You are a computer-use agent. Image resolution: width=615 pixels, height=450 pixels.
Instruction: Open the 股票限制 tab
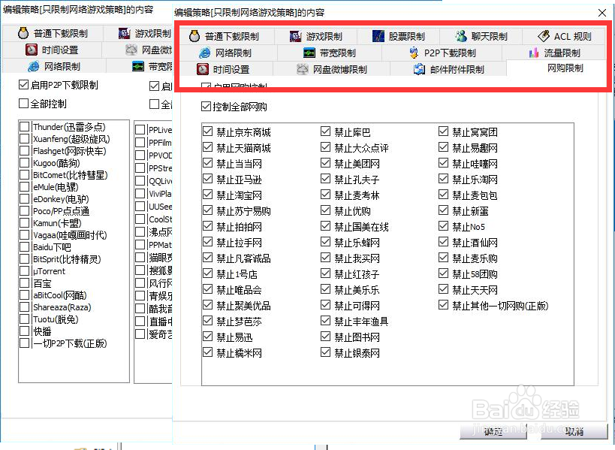tap(399, 37)
